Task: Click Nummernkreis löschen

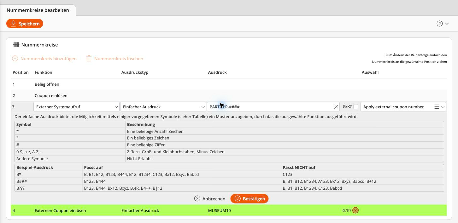Action: point(115,59)
